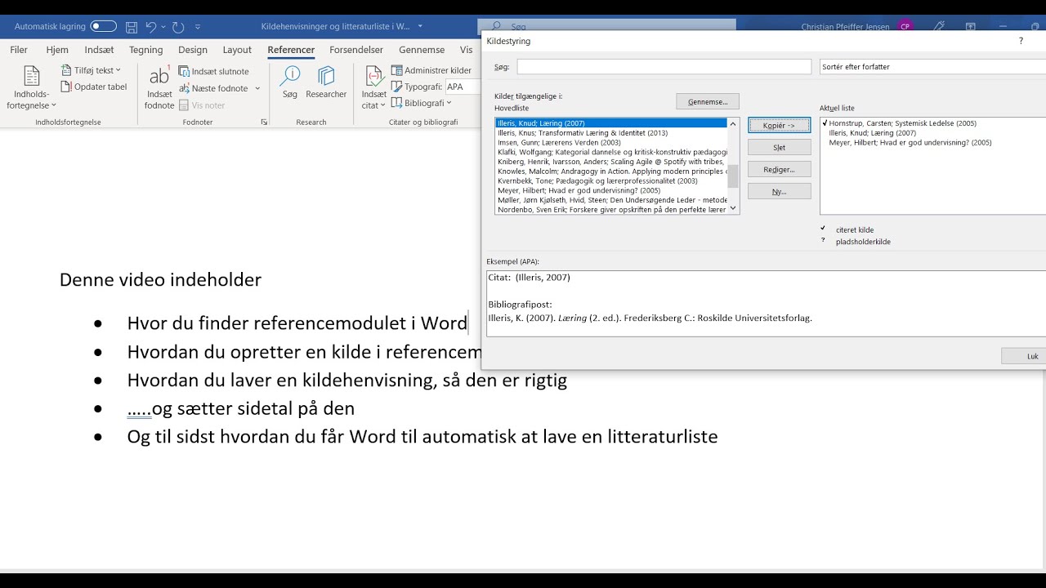Select "Knowles, Malcolm; Andragogy in Action" row

611,171
